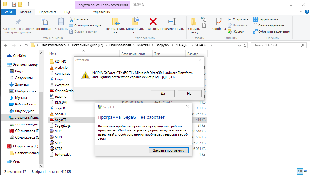Click Закрыть программу in the SegaGT error
This screenshot has width=310, height=175.
coord(168,150)
